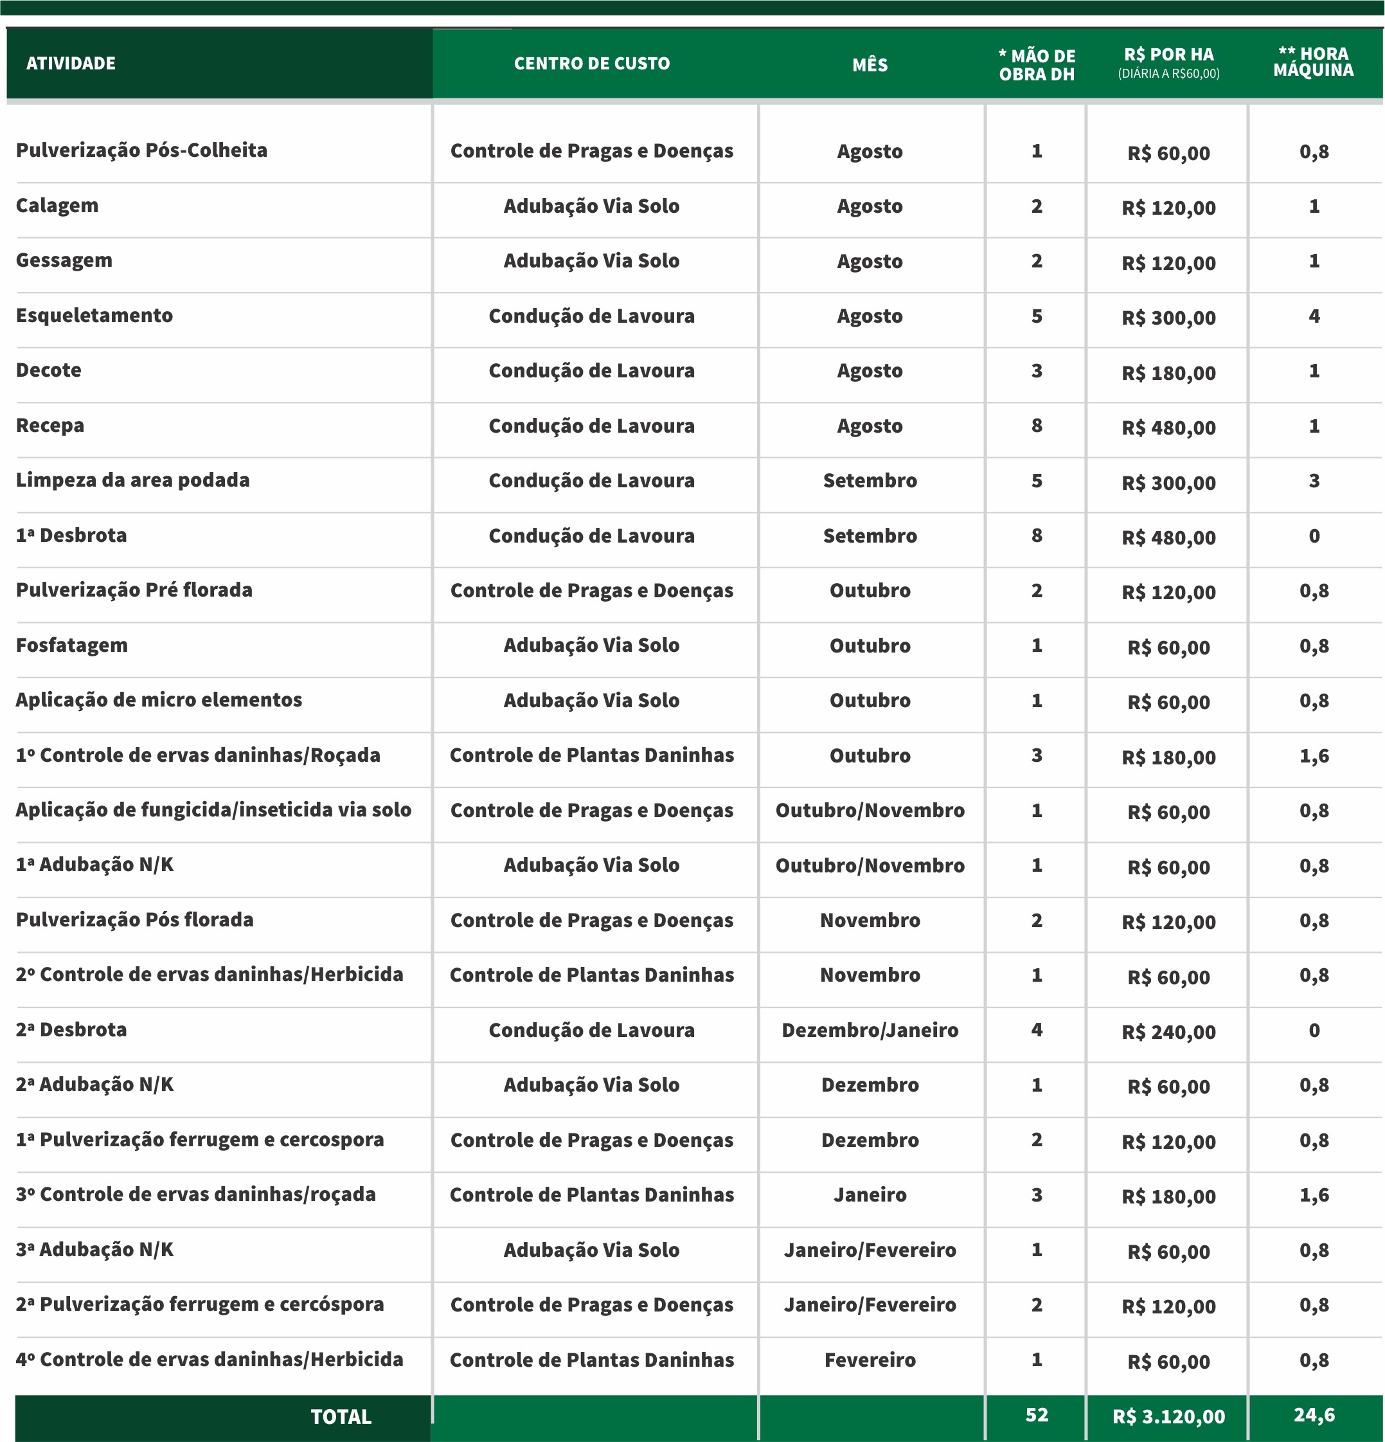
Task: Click the CENTRO DE CUSTO column header
Action: [x=592, y=64]
